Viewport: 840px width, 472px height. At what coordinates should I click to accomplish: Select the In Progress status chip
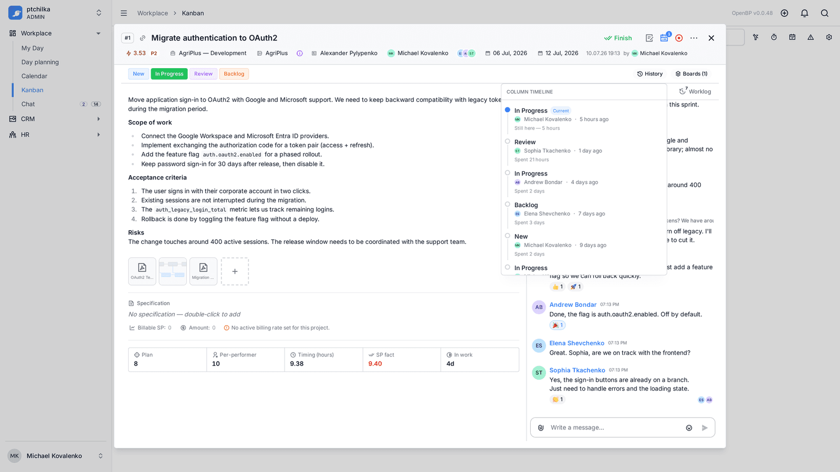tap(169, 74)
